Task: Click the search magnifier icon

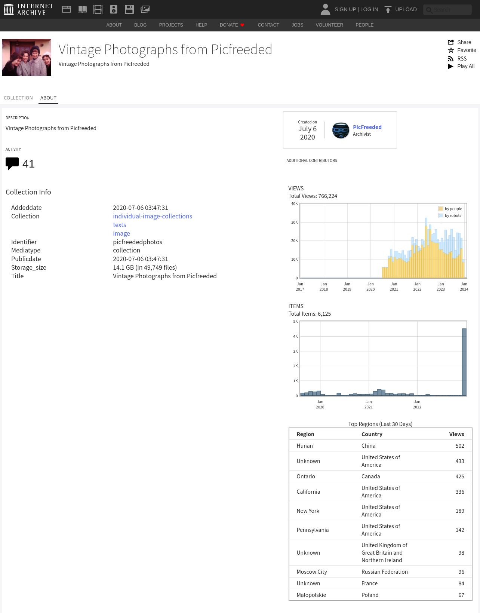Action: point(429,10)
